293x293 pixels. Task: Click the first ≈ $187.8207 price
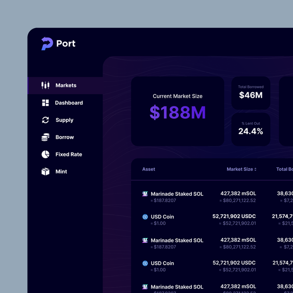pyautogui.click(x=163, y=201)
